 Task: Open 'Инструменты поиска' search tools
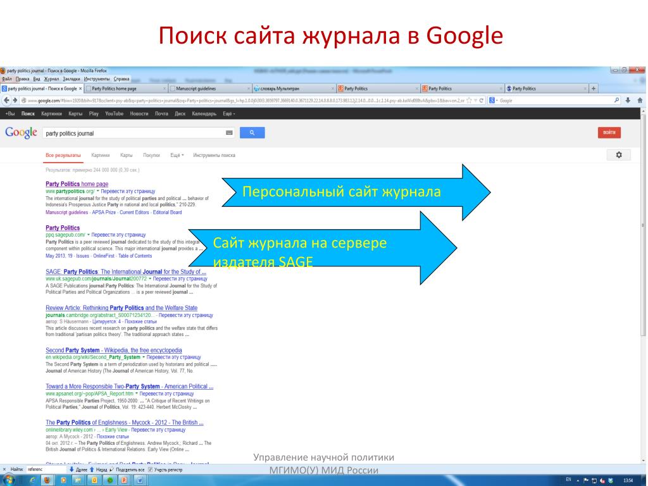click(214, 156)
